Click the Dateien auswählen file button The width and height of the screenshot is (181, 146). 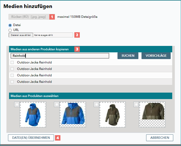click(21, 35)
